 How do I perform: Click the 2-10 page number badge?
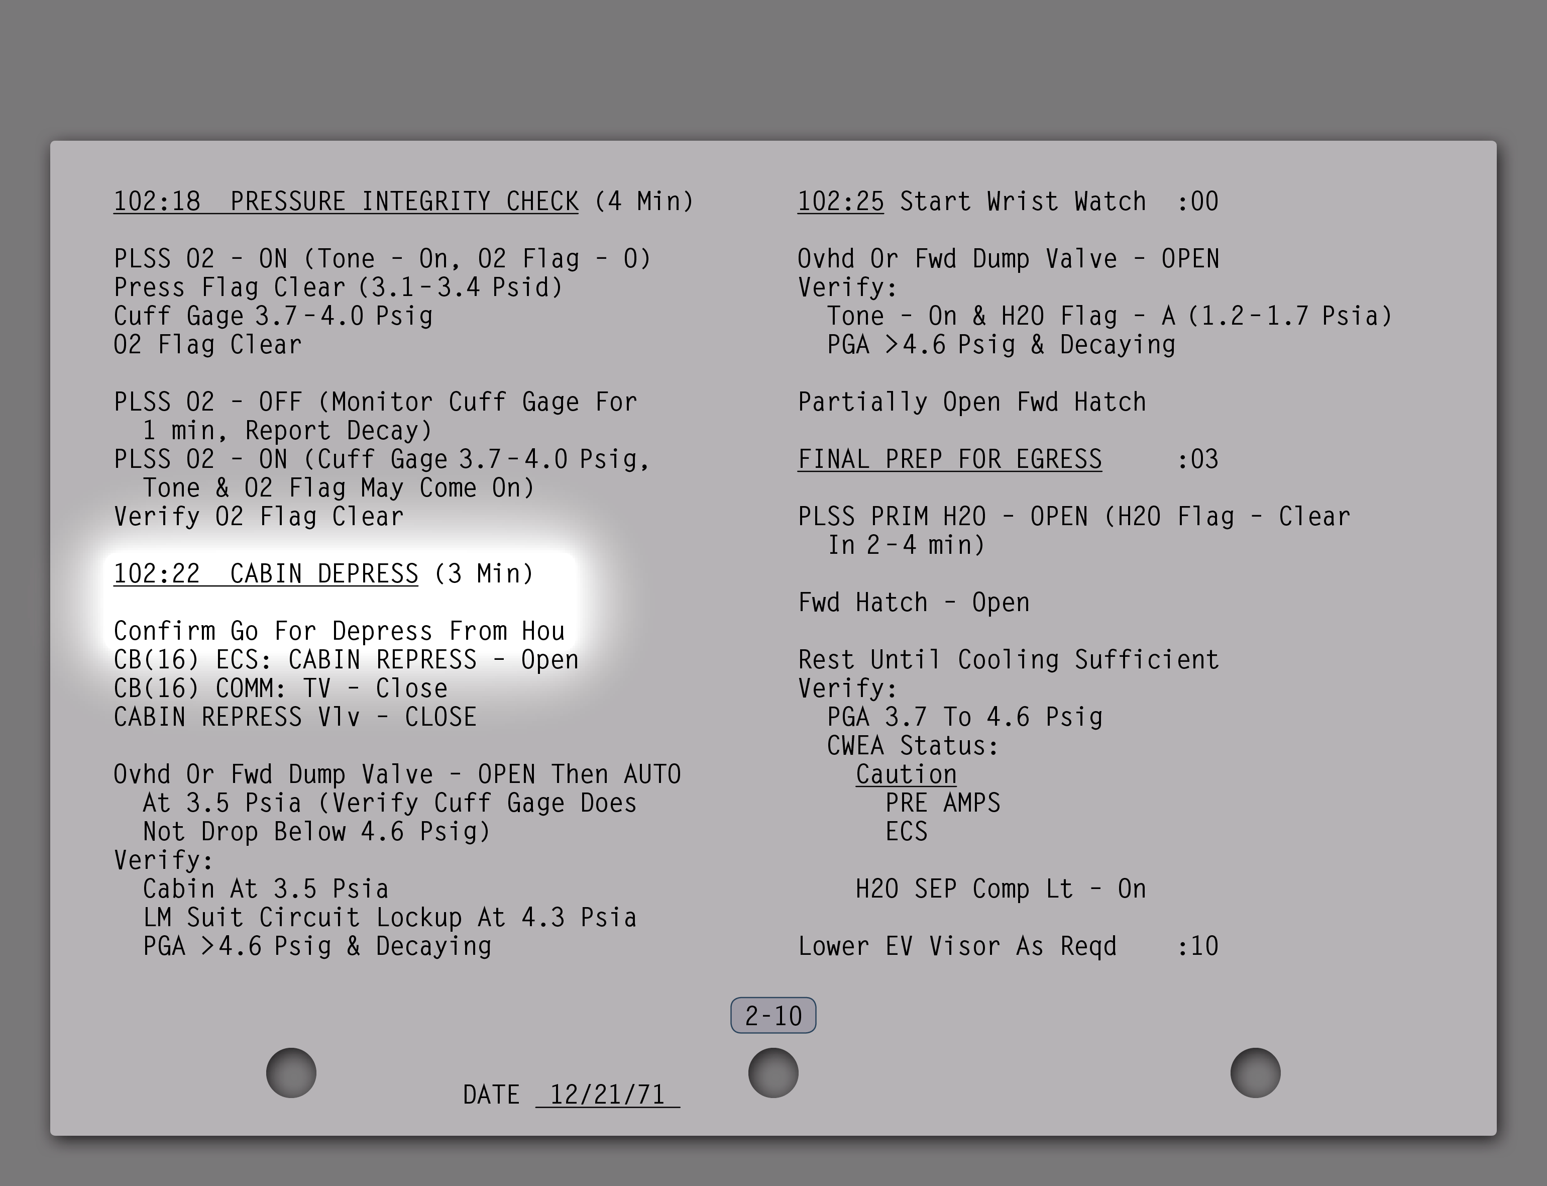773,1015
